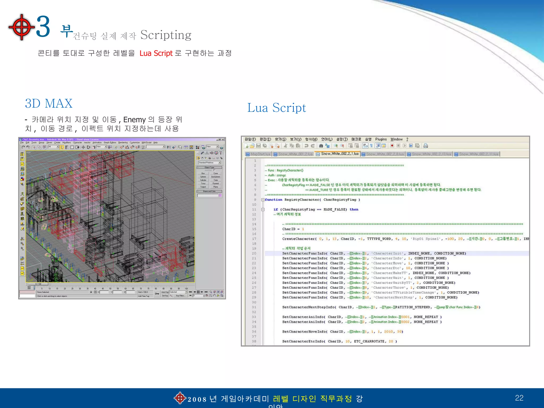Select the Move transform tool in 3ds Max
This screenshot has width=544, height=408.
[x=83, y=147]
